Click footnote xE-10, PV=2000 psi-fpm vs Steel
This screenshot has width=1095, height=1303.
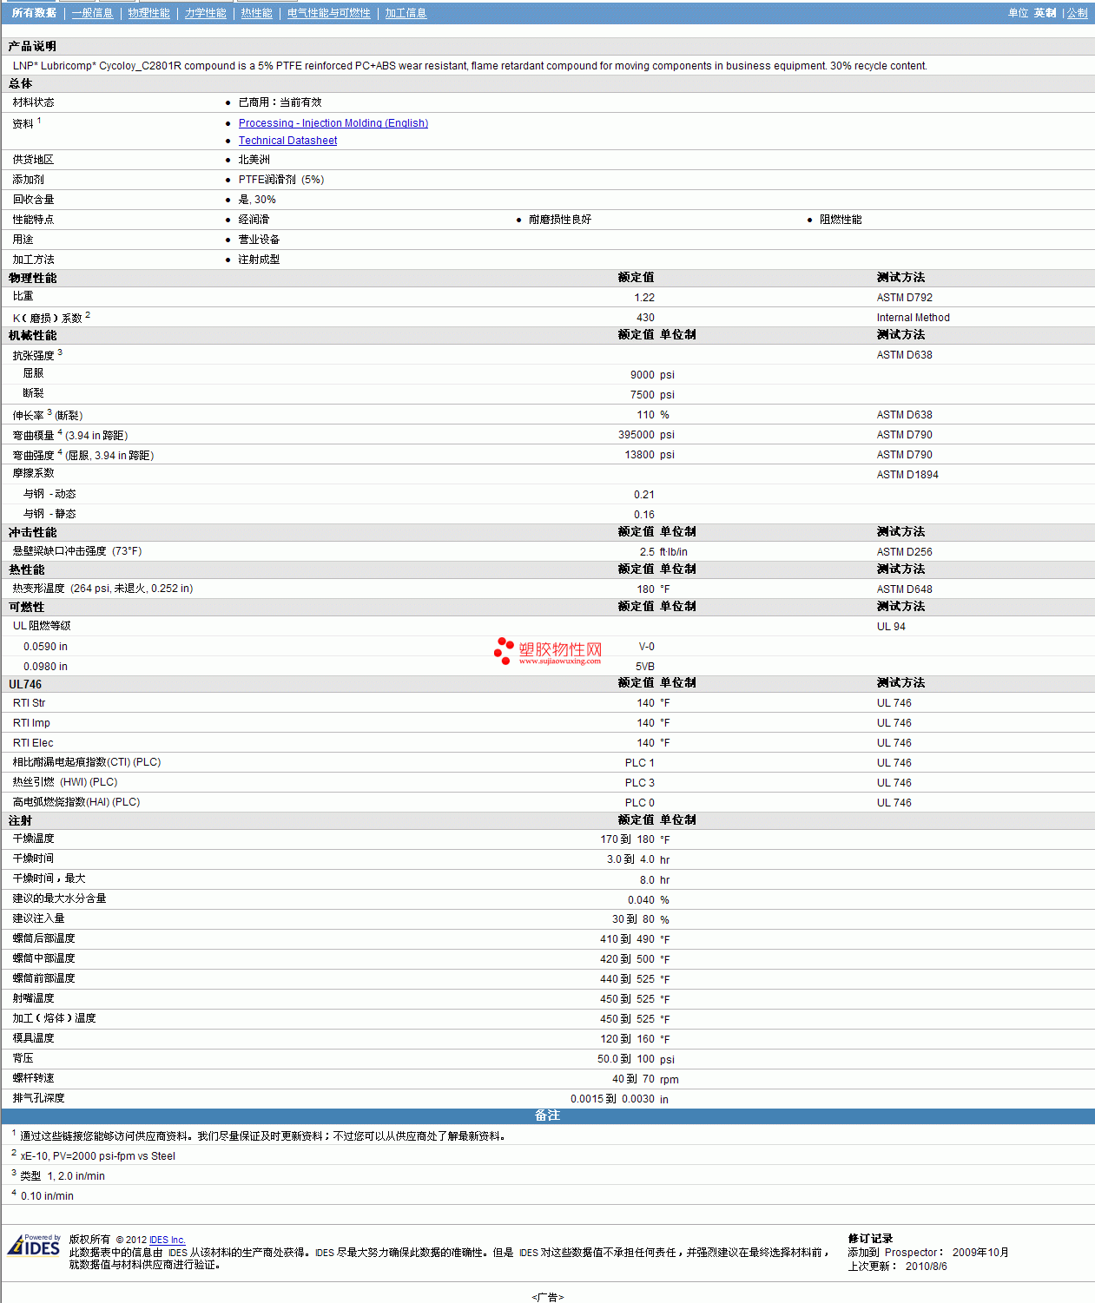point(98,1156)
